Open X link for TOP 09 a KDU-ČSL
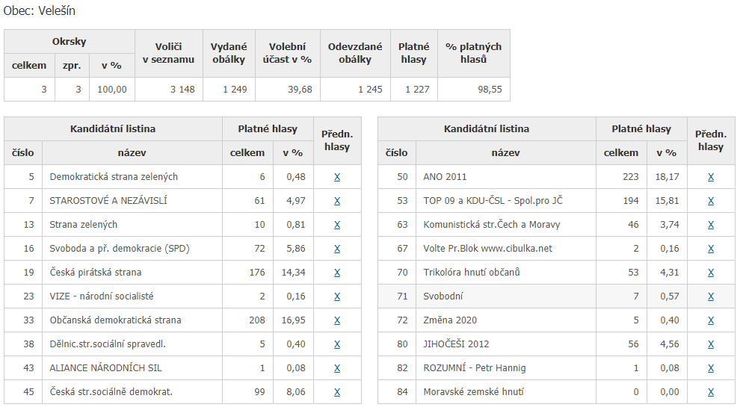The image size is (746, 410). pyautogui.click(x=711, y=200)
